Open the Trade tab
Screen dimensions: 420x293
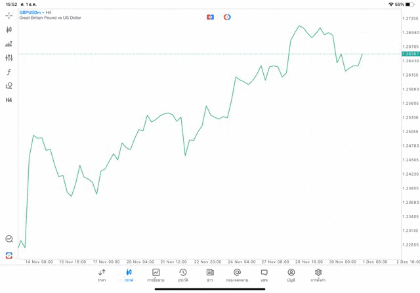[156, 275]
